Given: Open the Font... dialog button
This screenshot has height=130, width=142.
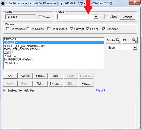Looking at the screenshot, I should [40, 76].
